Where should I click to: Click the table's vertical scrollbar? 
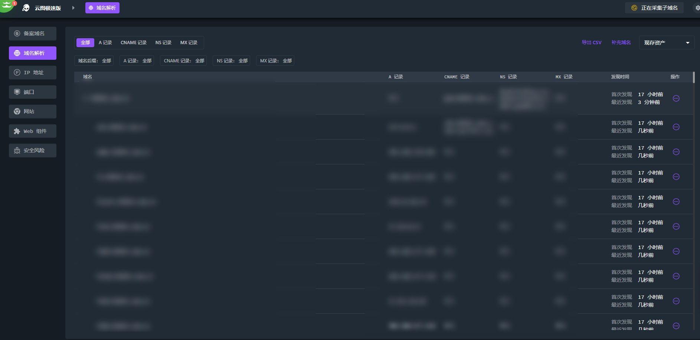click(x=693, y=77)
